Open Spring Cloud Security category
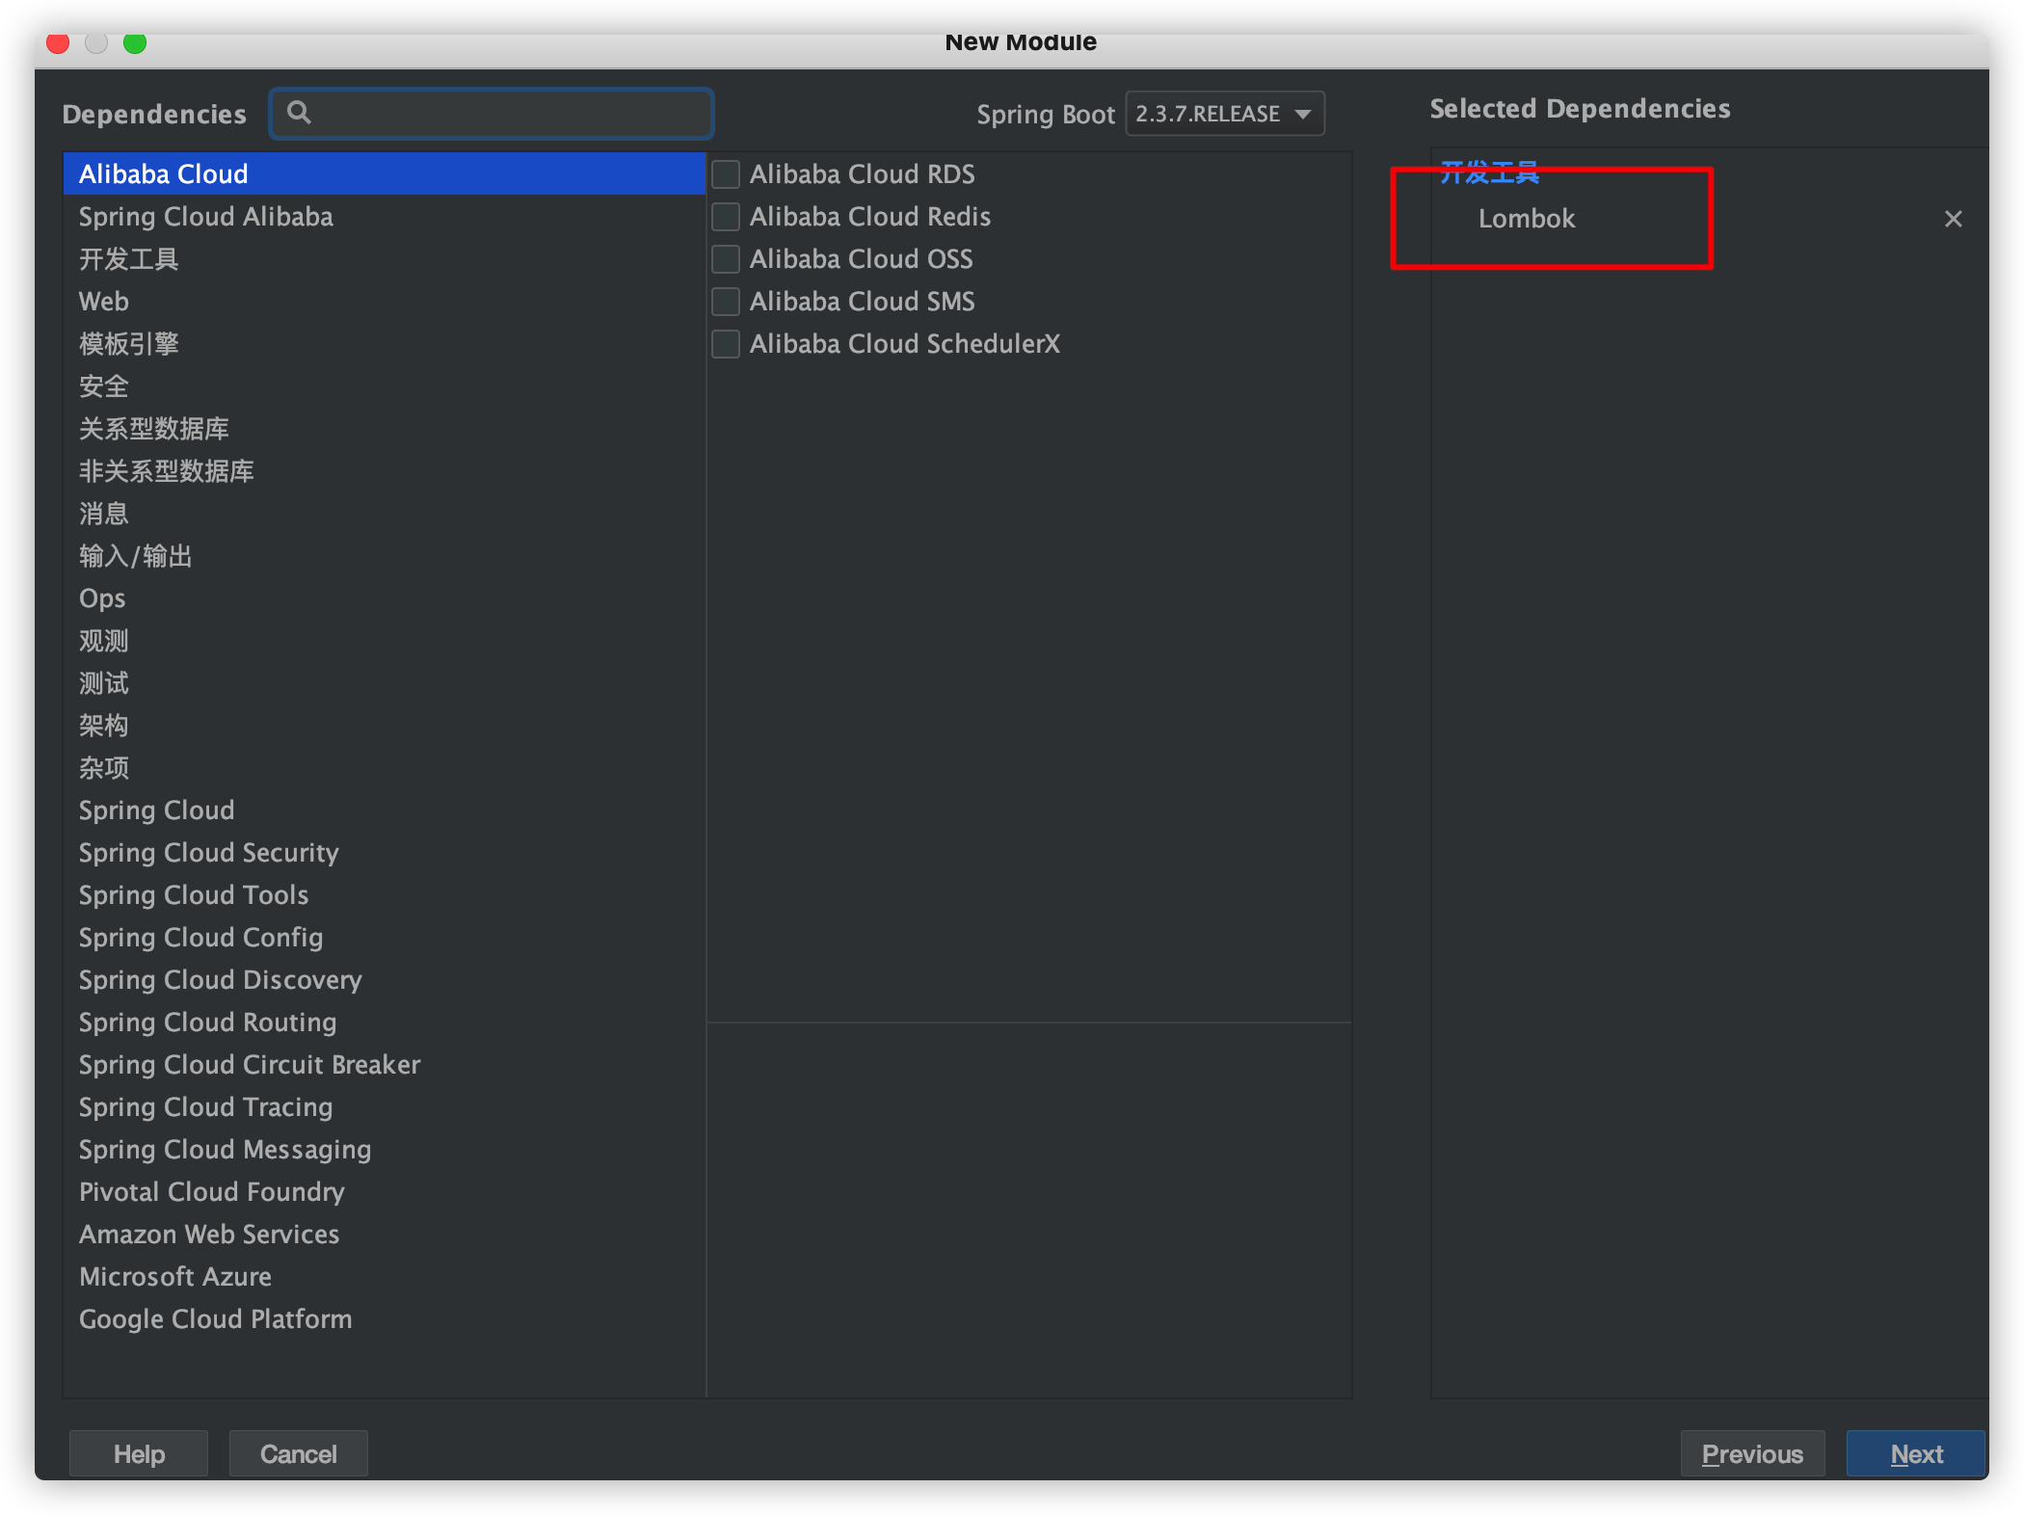The image size is (2024, 1515). (384, 852)
